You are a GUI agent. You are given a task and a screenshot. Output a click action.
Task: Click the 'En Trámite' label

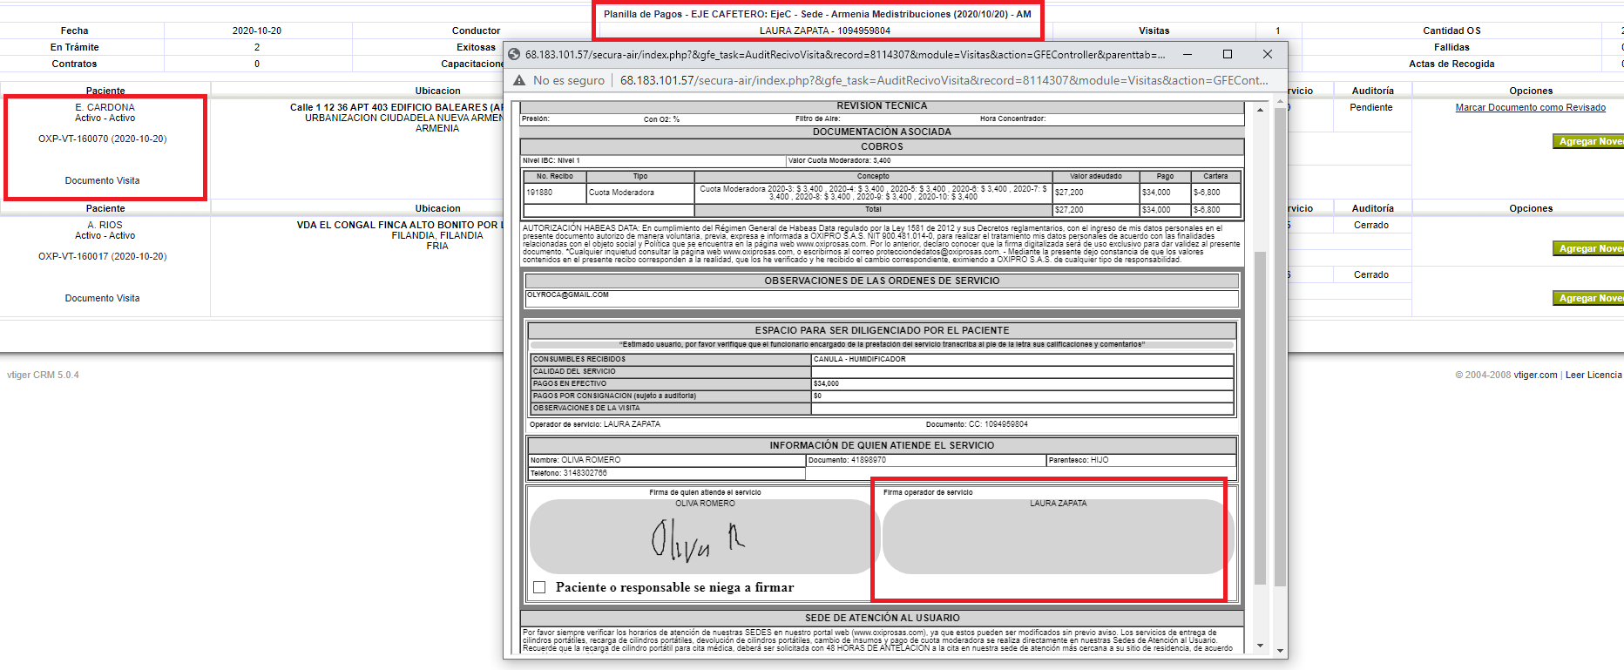click(74, 47)
